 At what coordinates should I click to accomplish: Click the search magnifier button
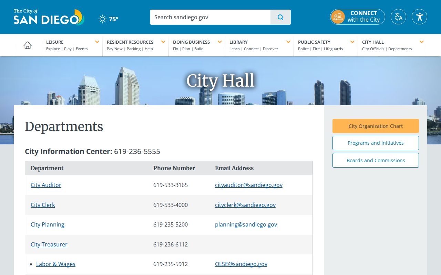[280, 17]
